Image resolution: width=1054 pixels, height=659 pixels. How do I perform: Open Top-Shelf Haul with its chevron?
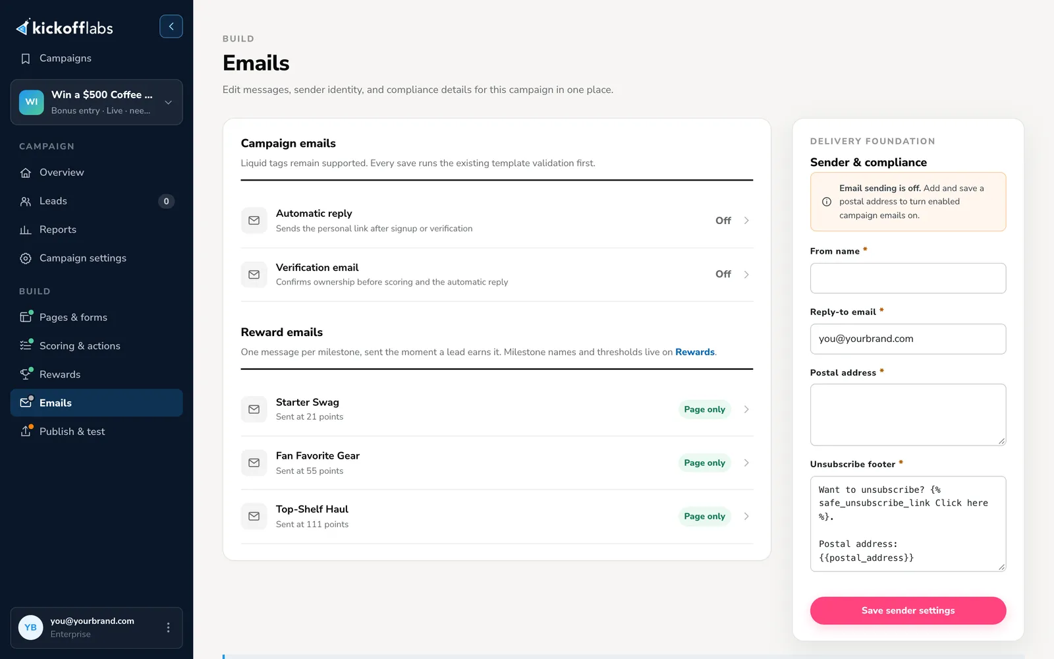(746, 516)
